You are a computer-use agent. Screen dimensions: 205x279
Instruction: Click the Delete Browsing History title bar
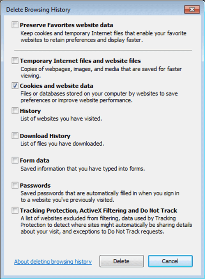tap(92, 9)
